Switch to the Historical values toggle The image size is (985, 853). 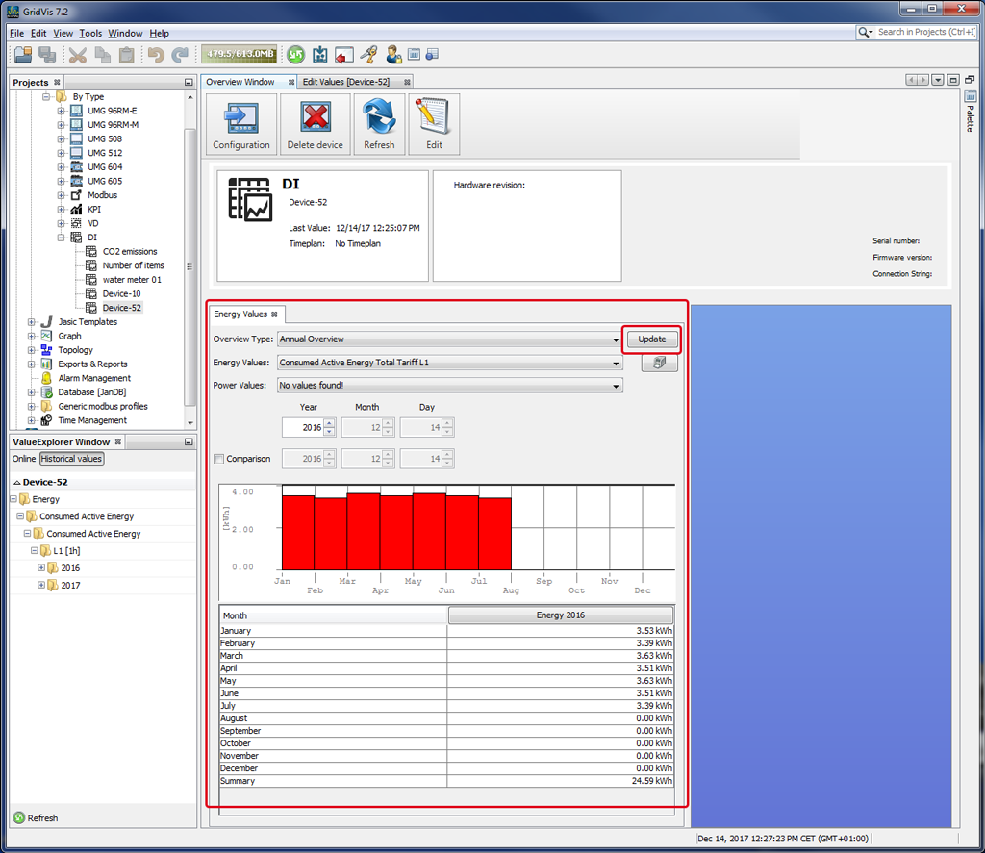[x=71, y=459]
